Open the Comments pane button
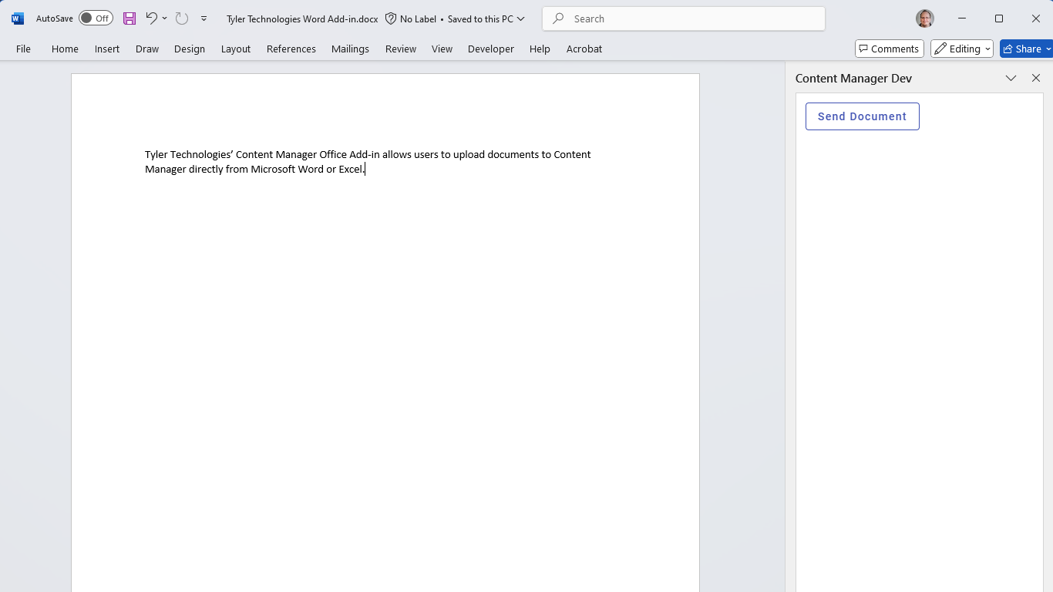Viewport: 1053px width, 592px height. [x=890, y=49]
